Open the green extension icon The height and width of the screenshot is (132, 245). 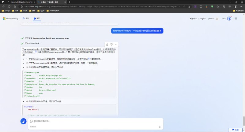(212, 6)
